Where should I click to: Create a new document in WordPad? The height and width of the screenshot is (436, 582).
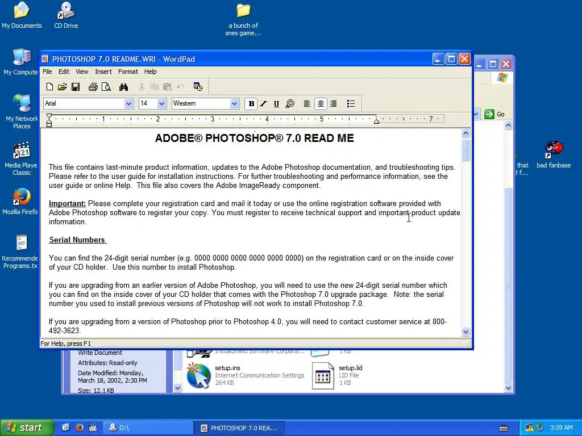pyautogui.click(x=49, y=87)
